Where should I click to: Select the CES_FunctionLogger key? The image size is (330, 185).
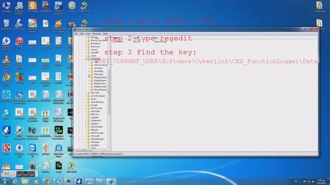[x=101, y=65]
